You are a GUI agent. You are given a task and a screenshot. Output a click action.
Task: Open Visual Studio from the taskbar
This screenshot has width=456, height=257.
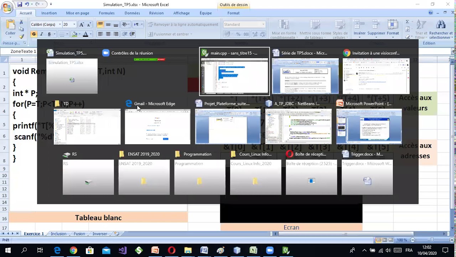(x=122, y=250)
